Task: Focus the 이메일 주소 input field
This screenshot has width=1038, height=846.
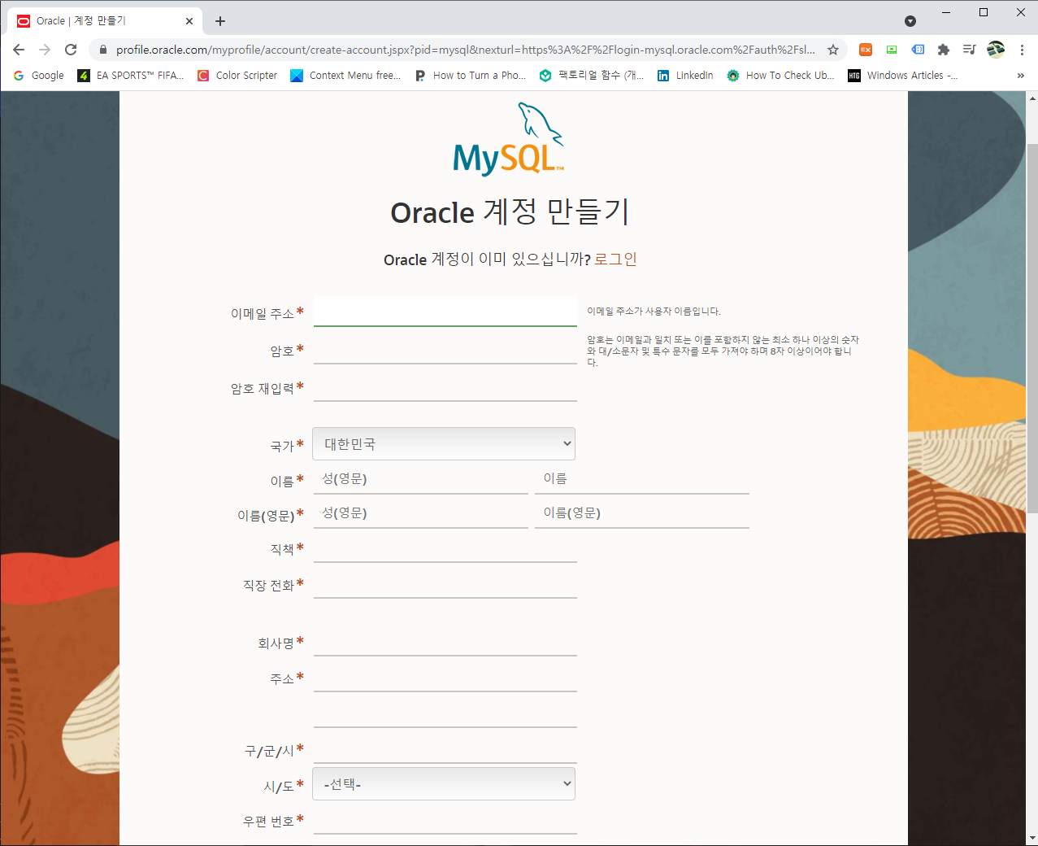Action: [x=445, y=312]
